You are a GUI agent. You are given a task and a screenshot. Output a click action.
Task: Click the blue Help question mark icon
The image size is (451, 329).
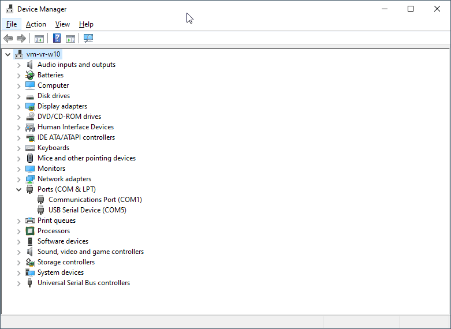pos(57,39)
